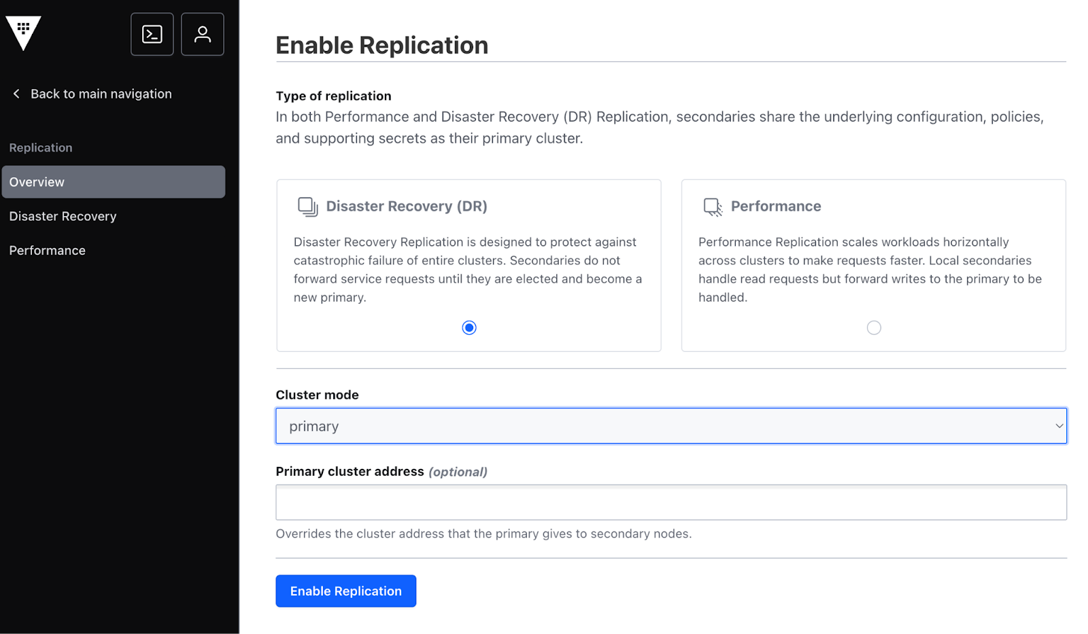
Task: Select the Disaster Recovery radio button
Action: pyautogui.click(x=469, y=328)
